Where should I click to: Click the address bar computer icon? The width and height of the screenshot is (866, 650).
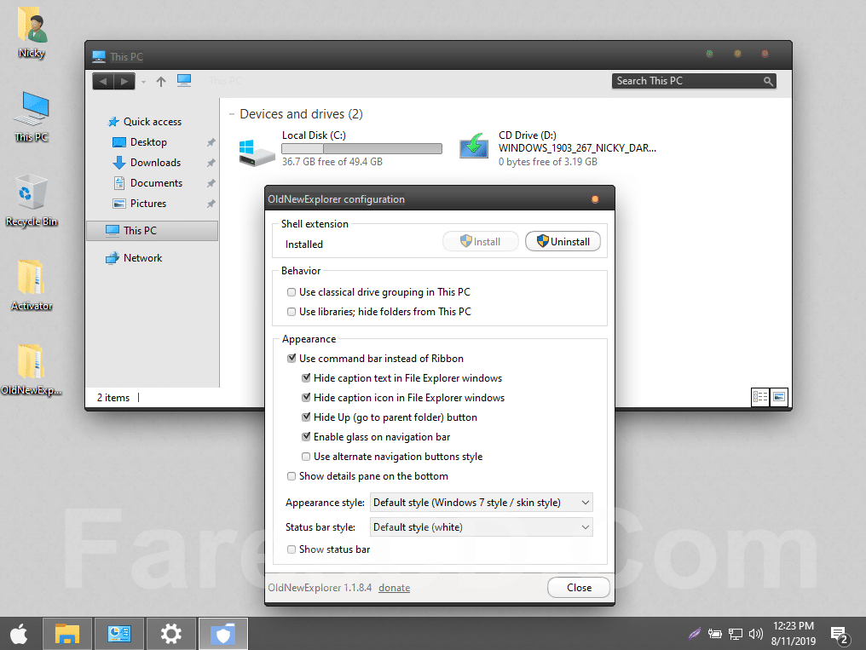(184, 81)
